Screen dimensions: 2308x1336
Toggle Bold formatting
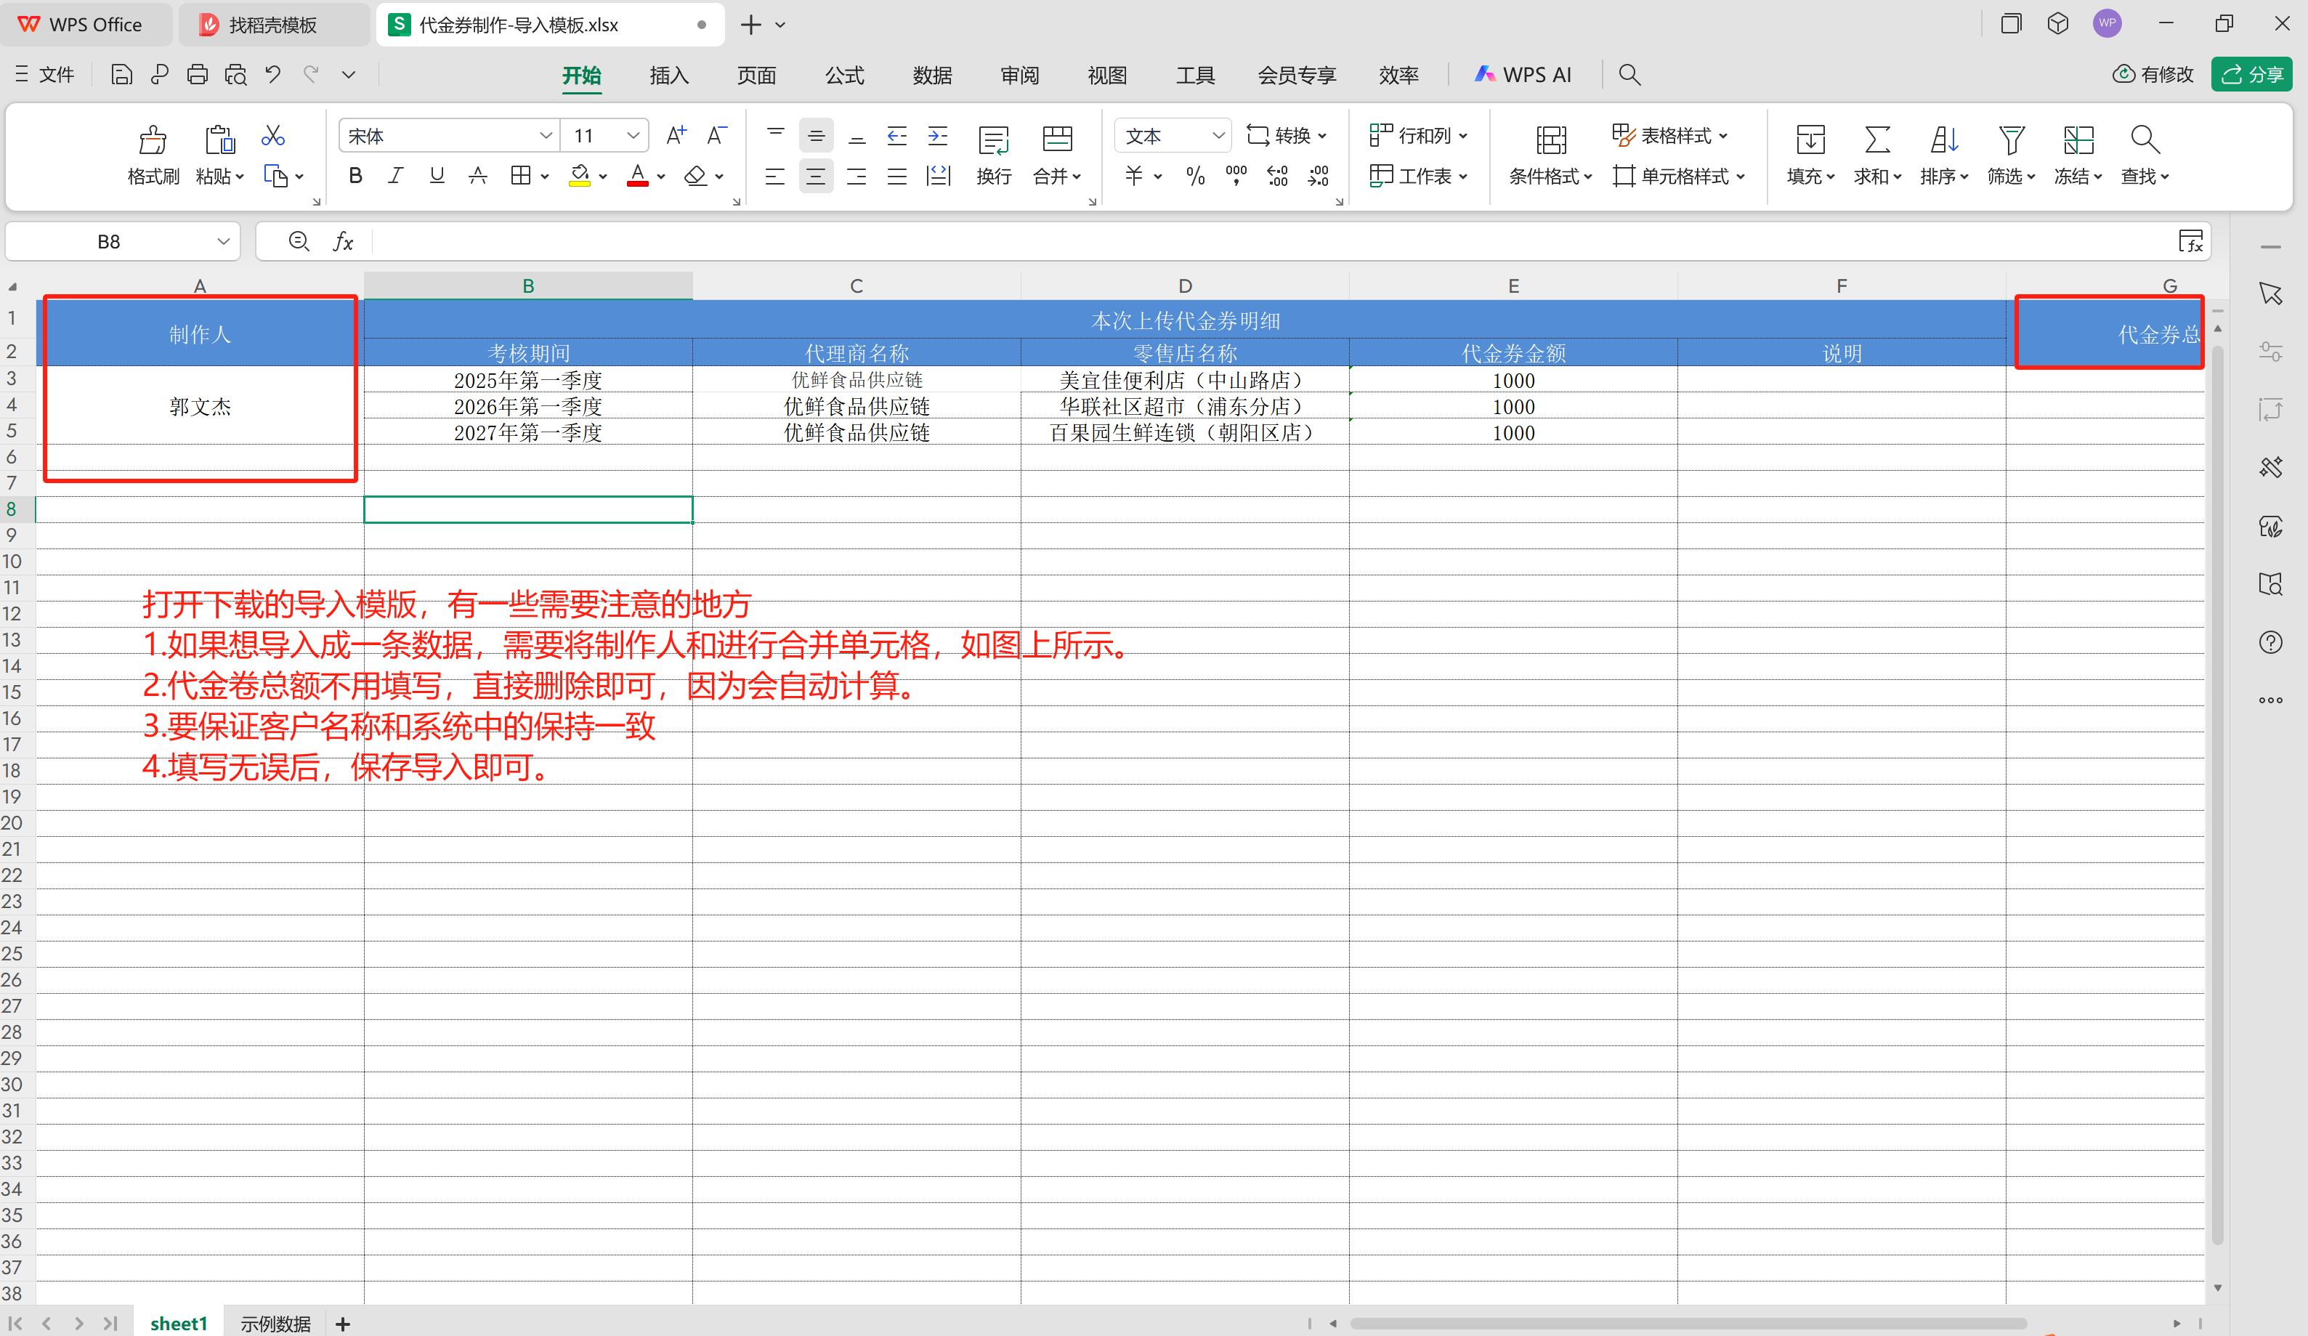tap(355, 176)
